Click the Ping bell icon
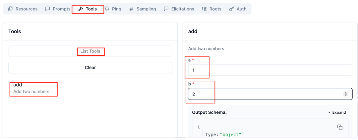The image size is (358, 140). pos(107,9)
